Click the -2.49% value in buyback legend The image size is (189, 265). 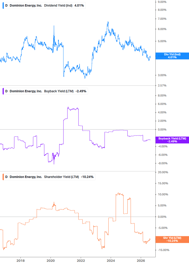click(x=81, y=91)
